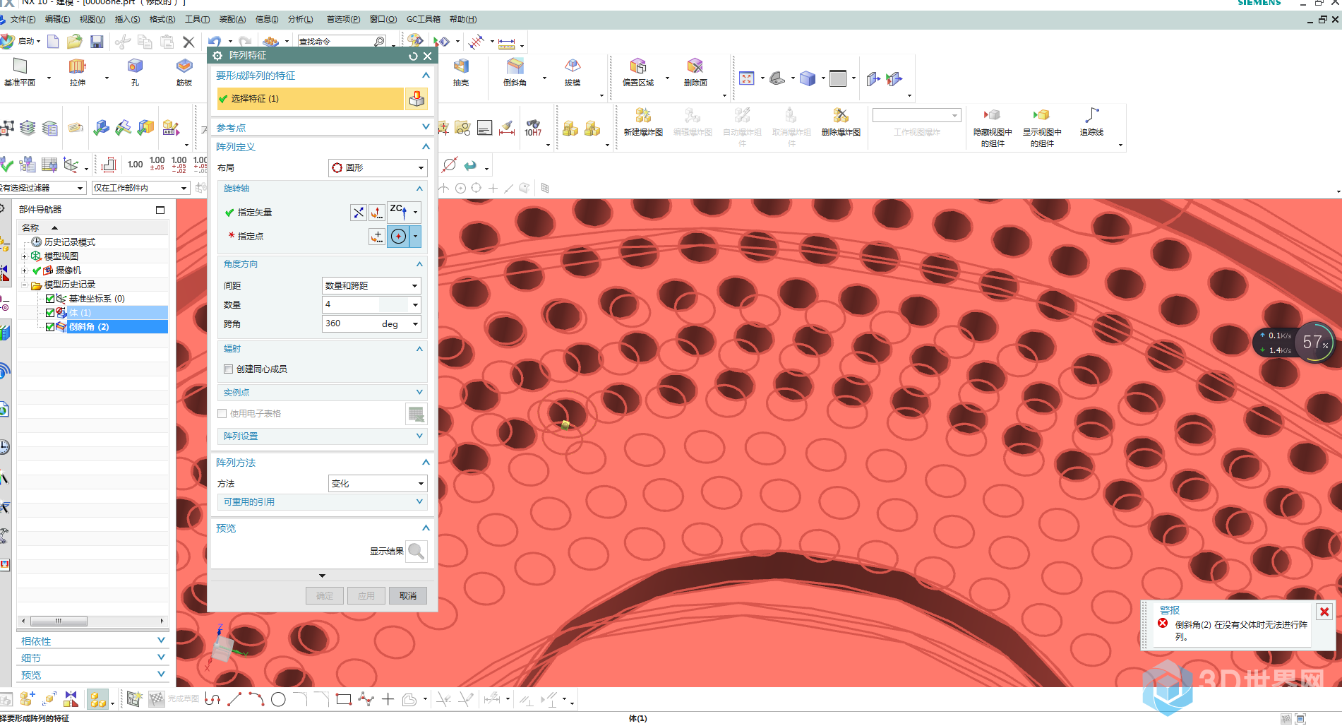The image size is (1342, 726).
Task: Open the 装配(A) menu
Action: pos(233,20)
